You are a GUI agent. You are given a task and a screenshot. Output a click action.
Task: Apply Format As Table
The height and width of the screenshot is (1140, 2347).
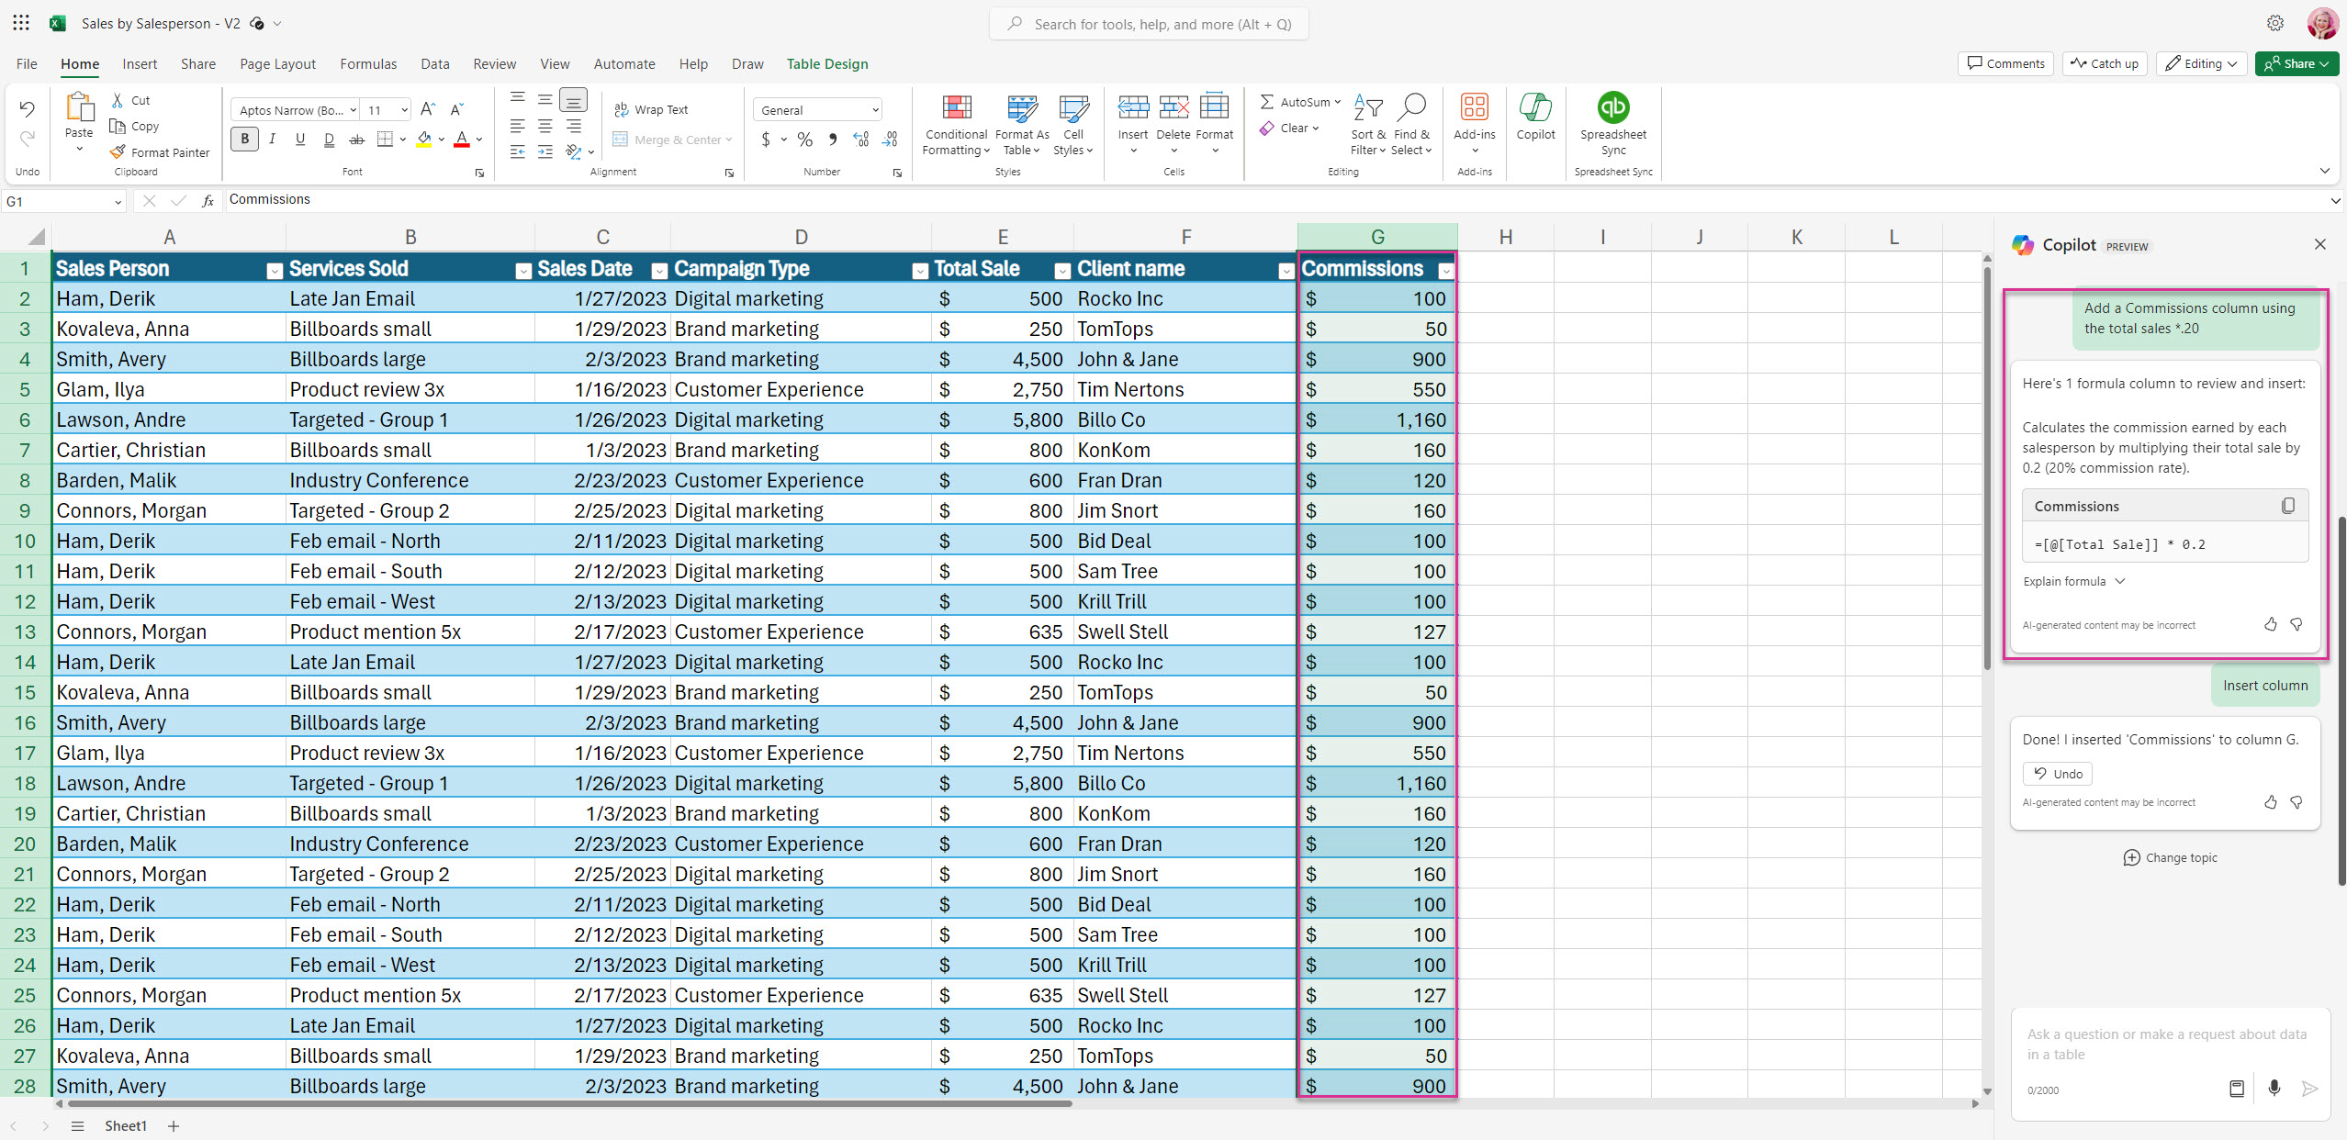point(1020,124)
